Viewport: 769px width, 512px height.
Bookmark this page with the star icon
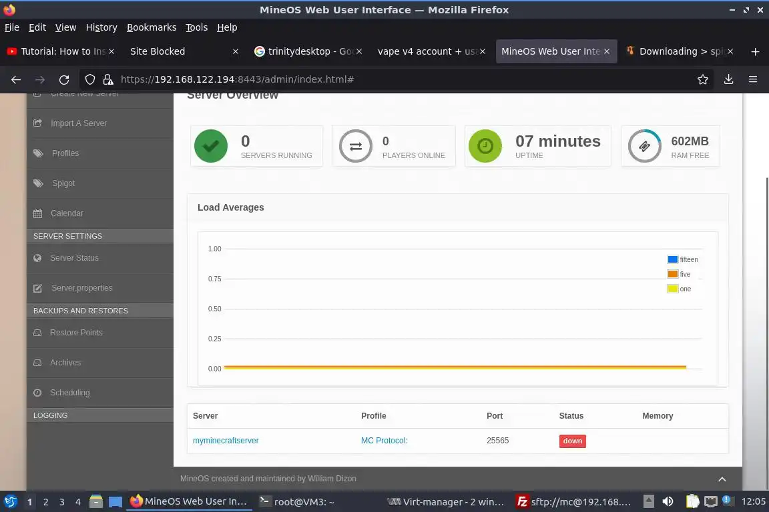[x=703, y=79]
